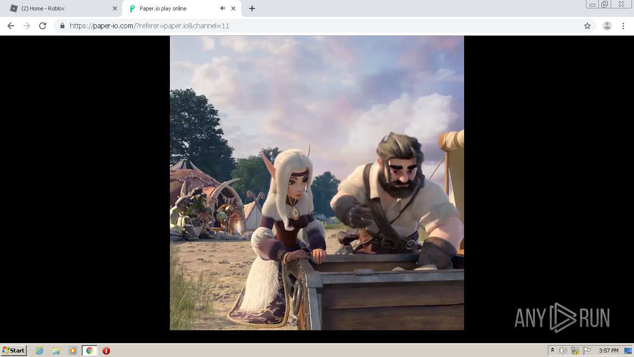Open the Chrome three-dot menu
Viewport: 634px width, 357px height.
[x=624, y=26]
